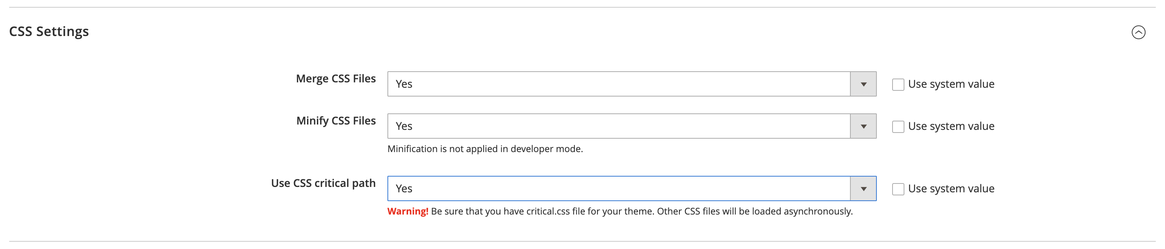Tick system value checkbox for Minify CSS Files
The image size is (1165, 249).
coord(898,126)
